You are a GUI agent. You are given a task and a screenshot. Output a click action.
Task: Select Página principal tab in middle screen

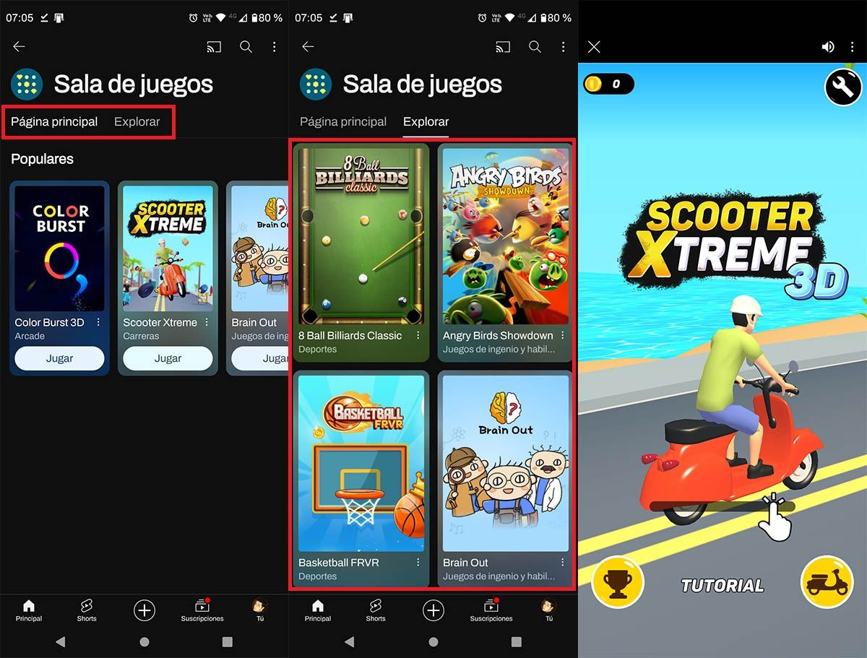click(343, 121)
